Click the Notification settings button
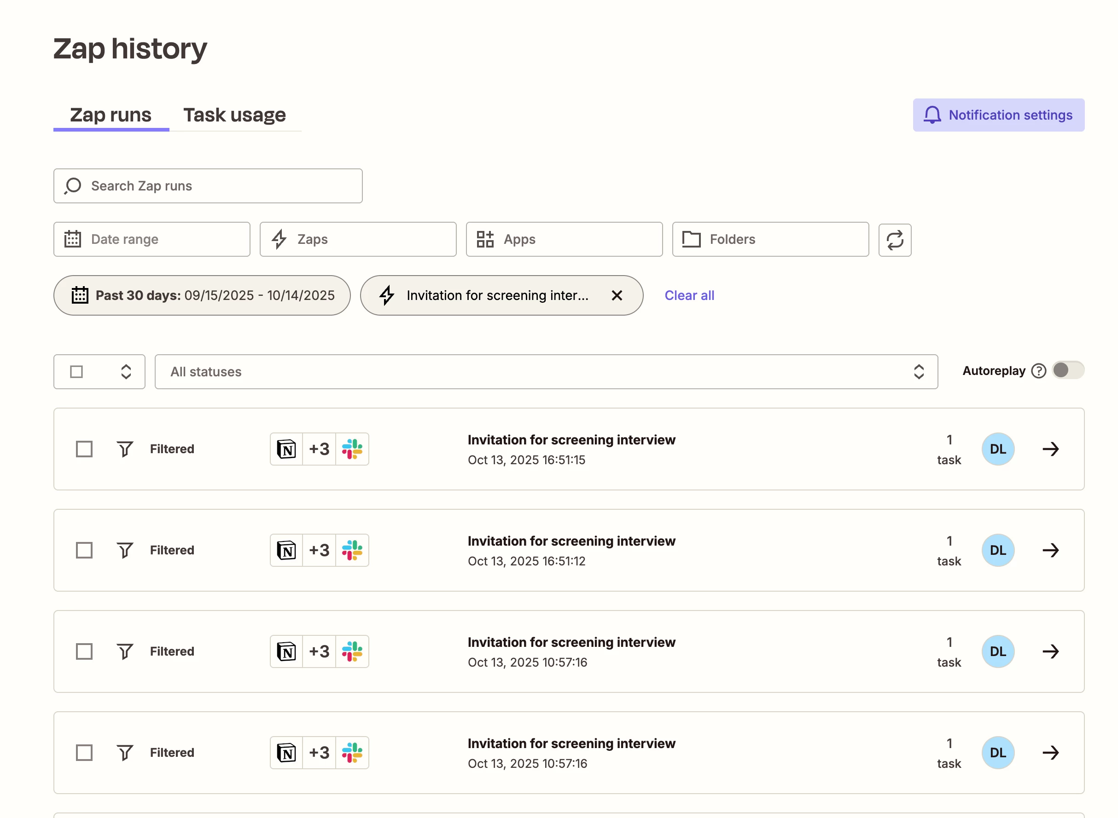Image resolution: width=1118 pixels, height=818 pixels. point(998,115)
